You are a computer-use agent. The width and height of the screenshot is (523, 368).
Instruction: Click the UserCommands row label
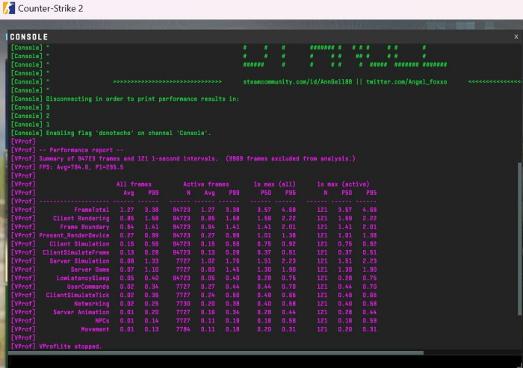coord(88,287)
